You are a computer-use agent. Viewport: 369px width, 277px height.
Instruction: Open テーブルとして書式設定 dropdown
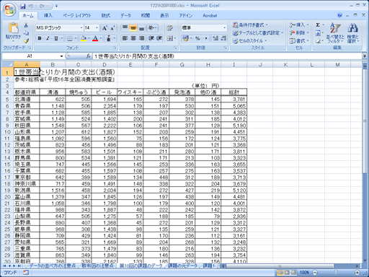click(258, 32)
